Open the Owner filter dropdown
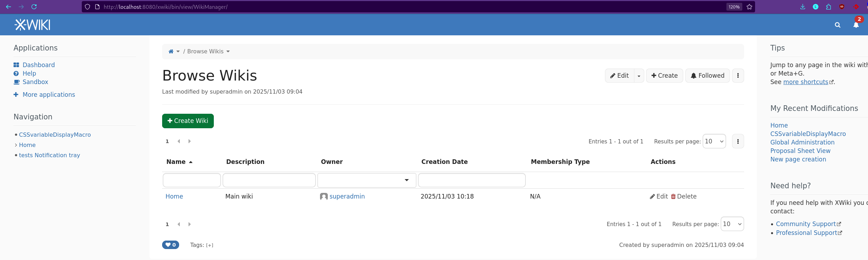This screenshot has width=868, height=260. pyautogui.click(x=366, y=180)
